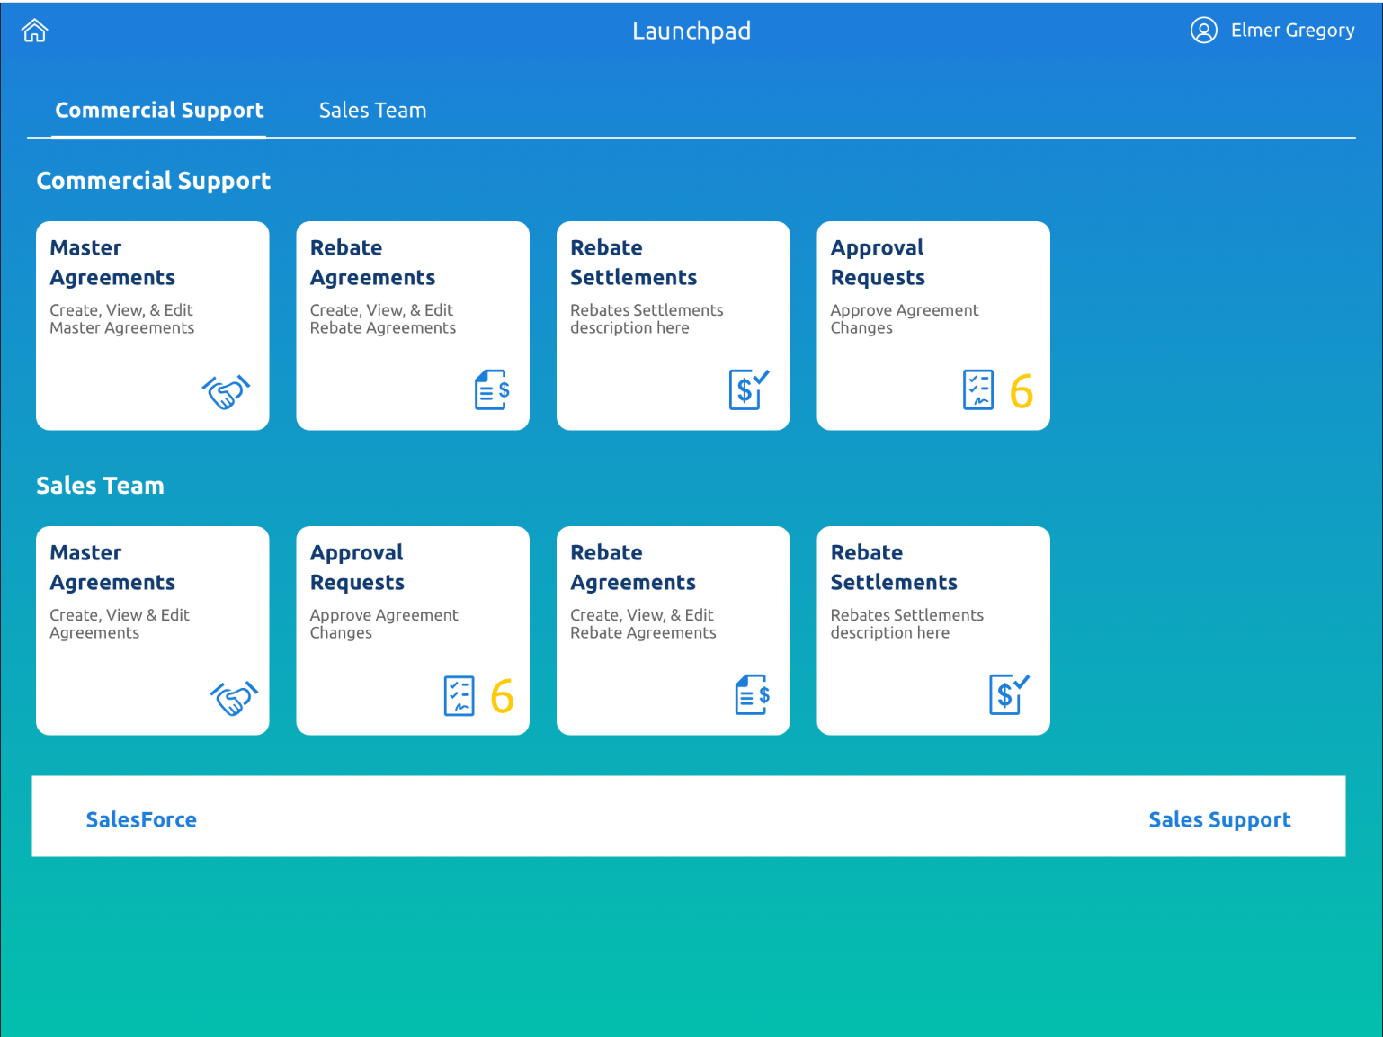The width and height of the screenshot is (1383, 1037).
Task: Click 'Create, View & Edit Agreements' description
Action: coord(120,624)
